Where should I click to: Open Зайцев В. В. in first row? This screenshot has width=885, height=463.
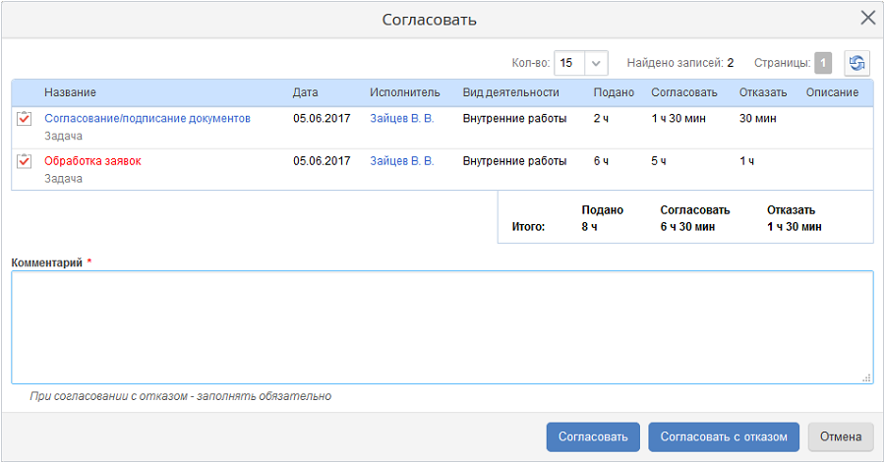click(x=401, y=118)
